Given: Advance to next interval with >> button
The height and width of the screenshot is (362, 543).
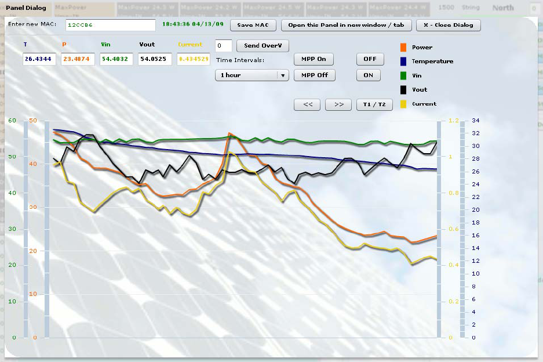Looking at the screenshot, I should point(338,104).
